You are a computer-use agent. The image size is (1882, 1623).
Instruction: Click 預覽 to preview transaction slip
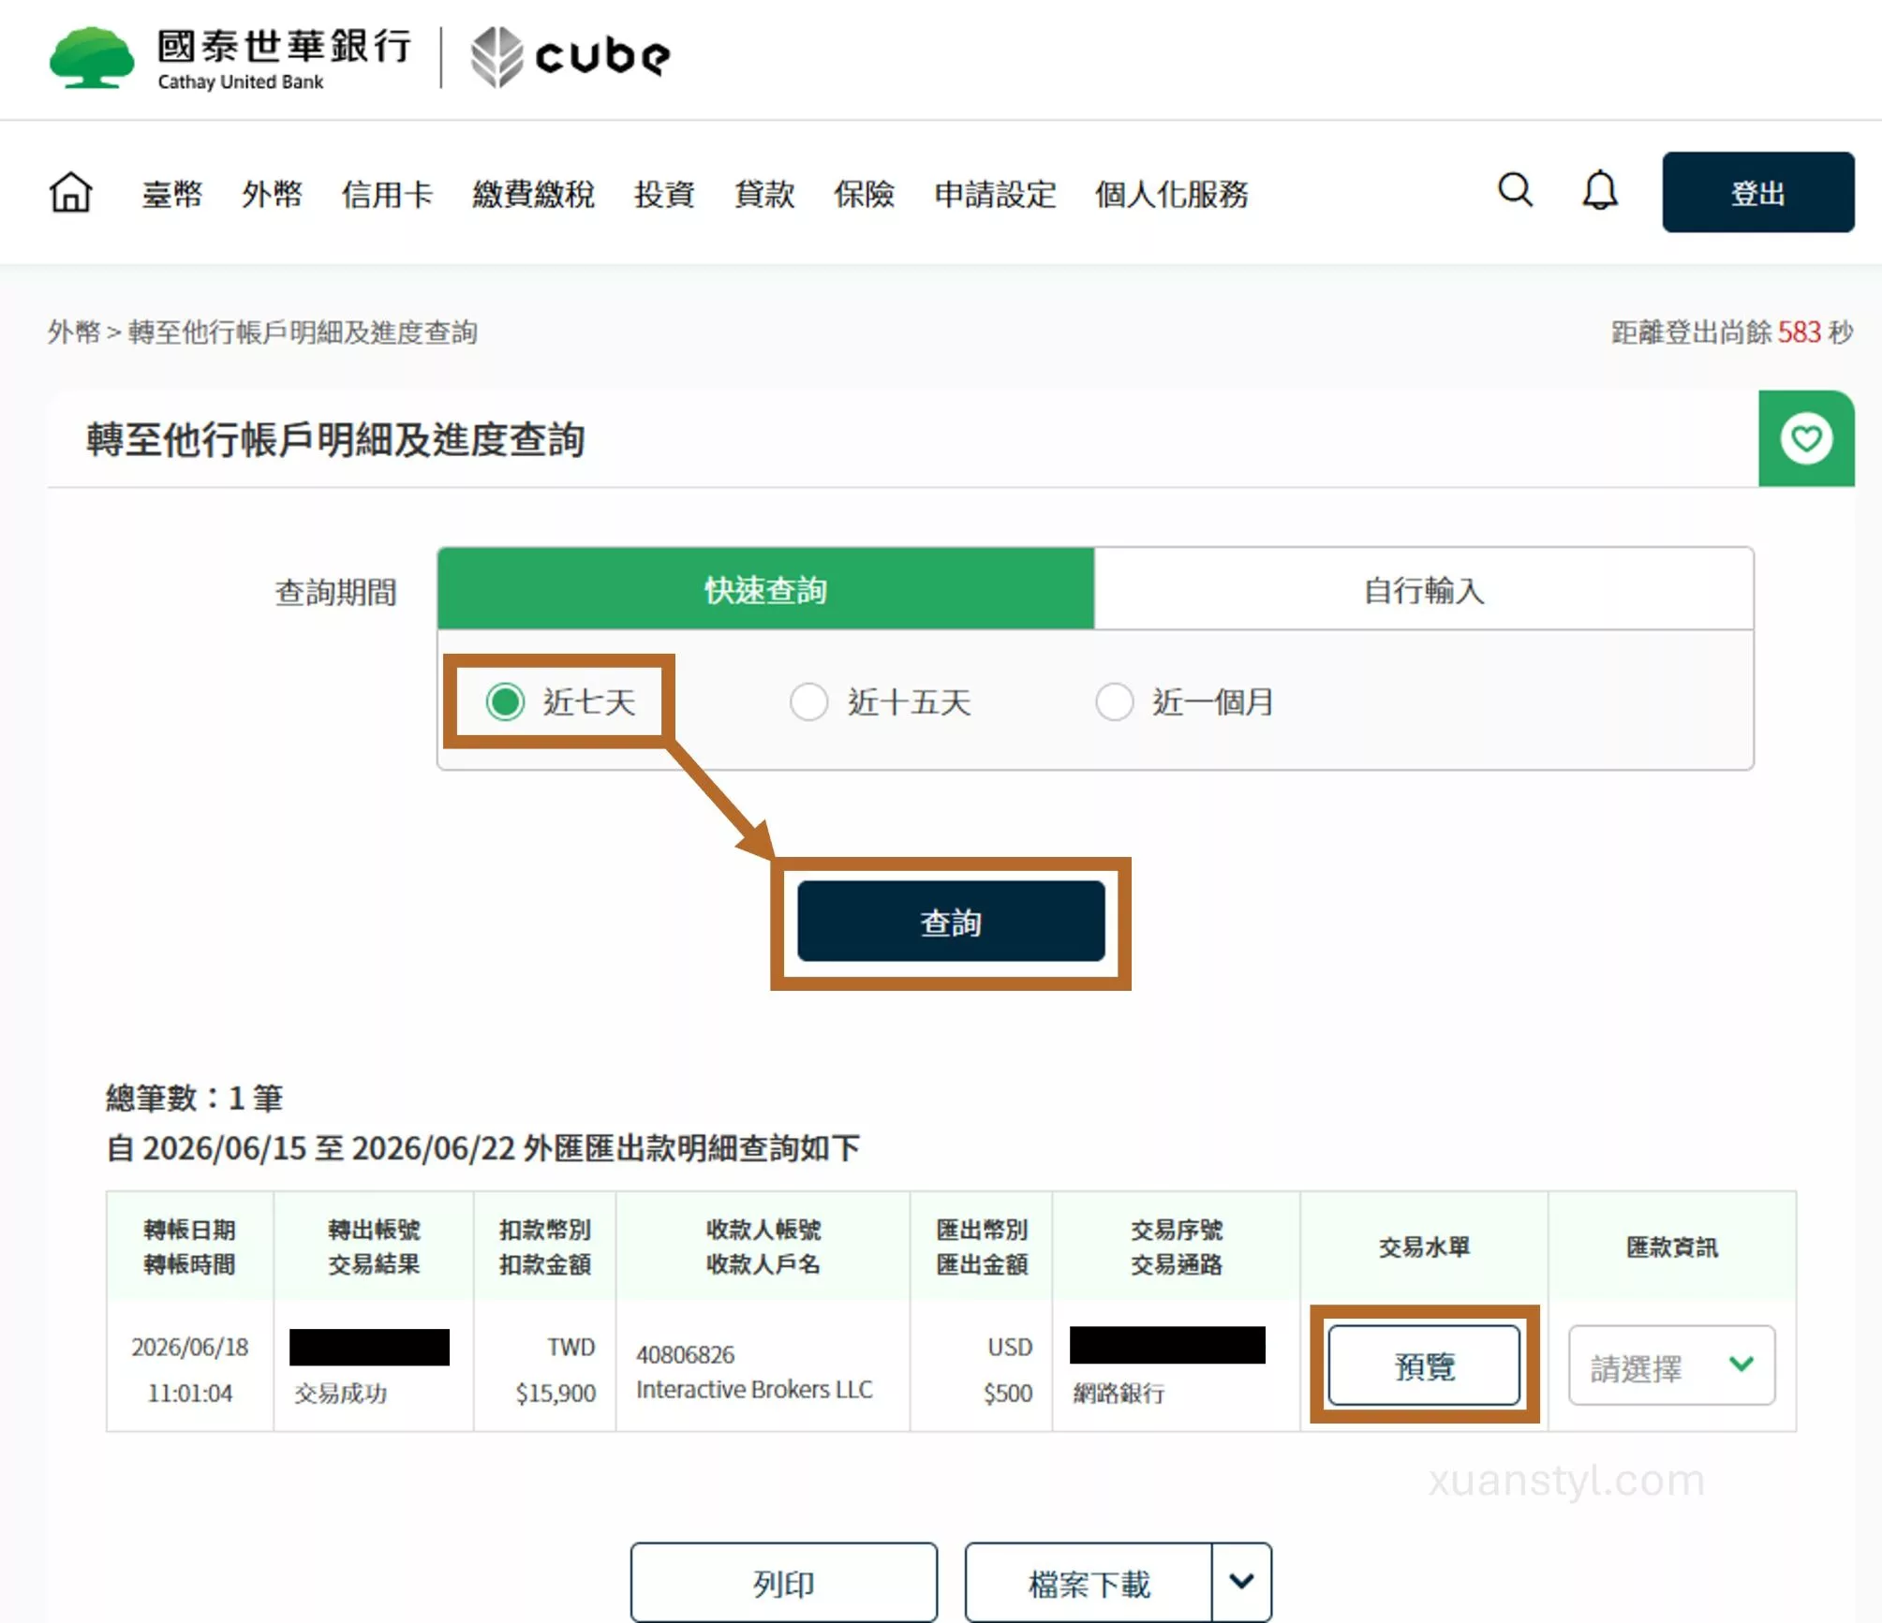1424,1365
